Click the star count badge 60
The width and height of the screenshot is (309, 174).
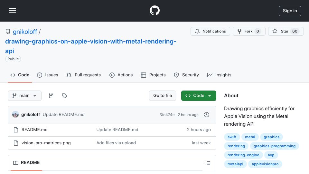pos(295,31)
